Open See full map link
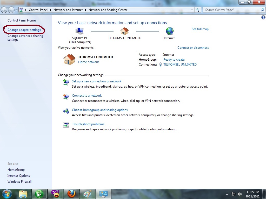Image resolution: width=266 pixels, height=199 pixels. (x=200, y=29)
